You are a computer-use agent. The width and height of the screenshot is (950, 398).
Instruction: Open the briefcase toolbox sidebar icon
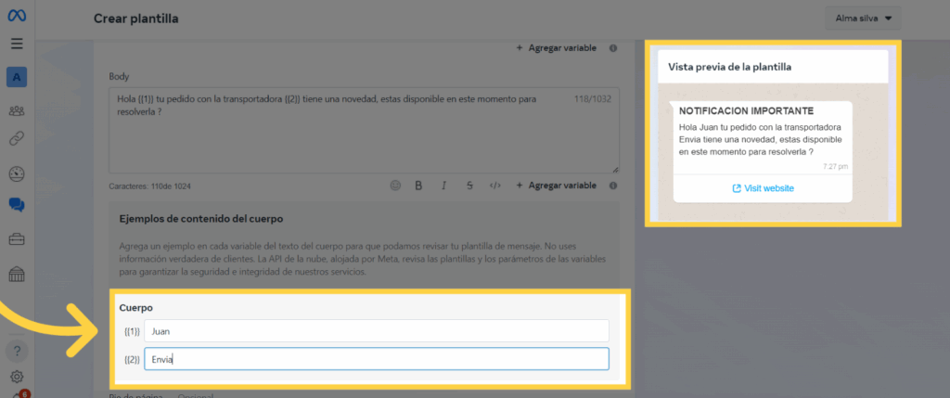point(17,239)
